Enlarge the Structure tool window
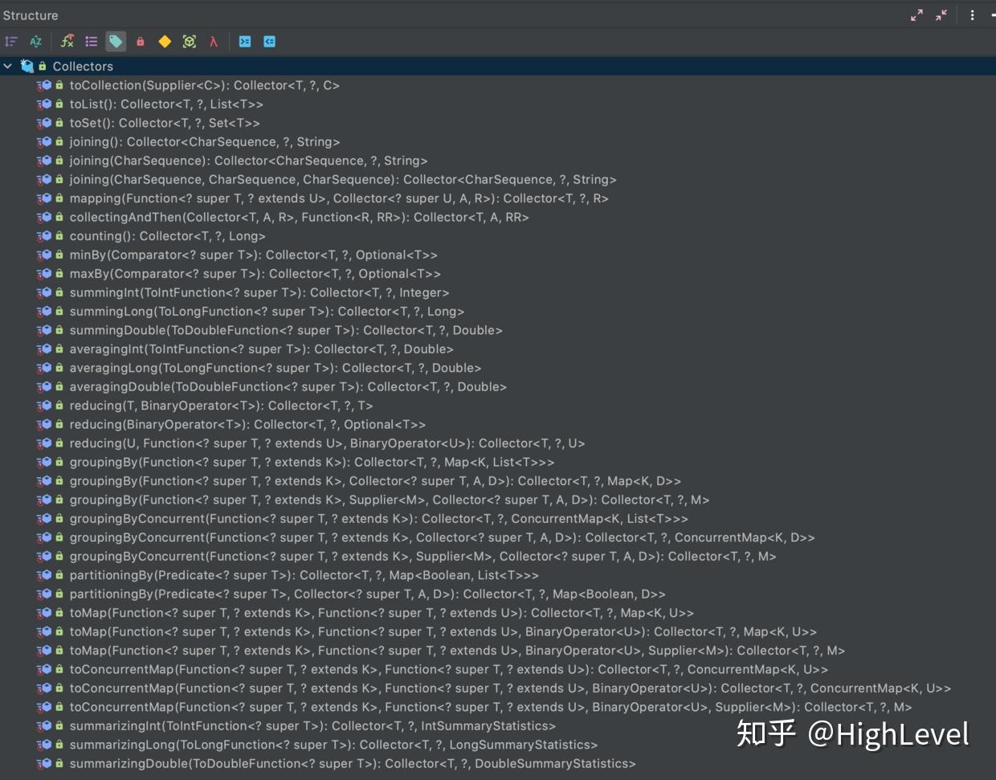996x780 pixels. tap(916, 14)
